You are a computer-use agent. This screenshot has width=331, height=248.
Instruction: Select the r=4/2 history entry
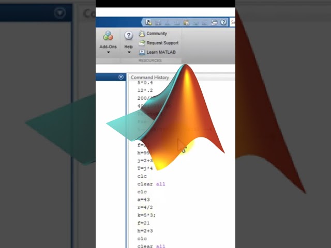[x=145, y=208]
